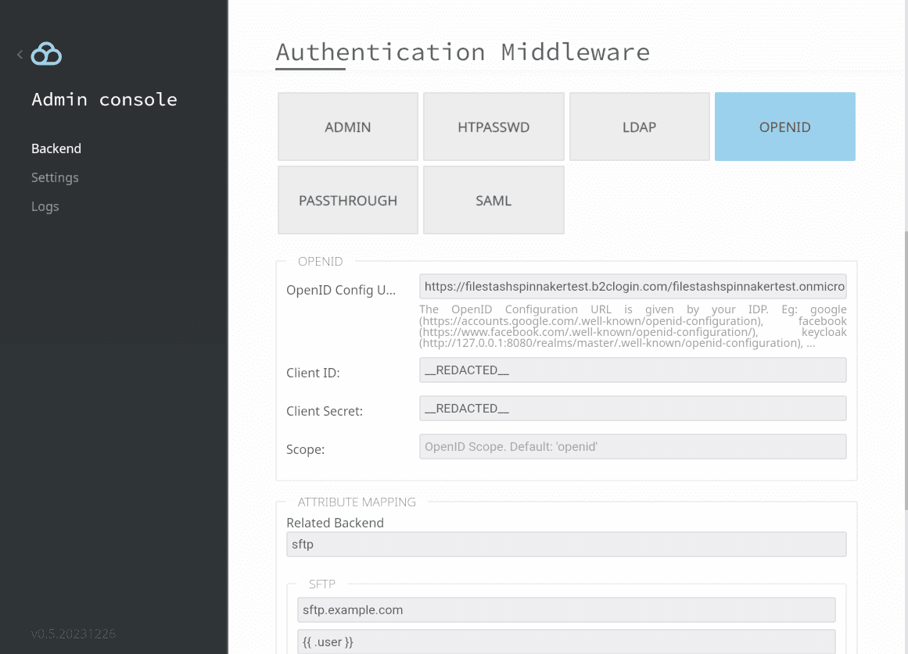
Task: Select the SAML middleware tile
Action: coord(493,200)
